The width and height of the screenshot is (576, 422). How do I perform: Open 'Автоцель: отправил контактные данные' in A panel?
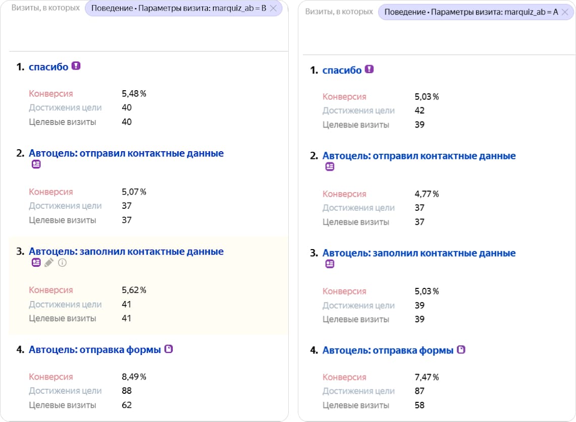click(x=419, y=156)
